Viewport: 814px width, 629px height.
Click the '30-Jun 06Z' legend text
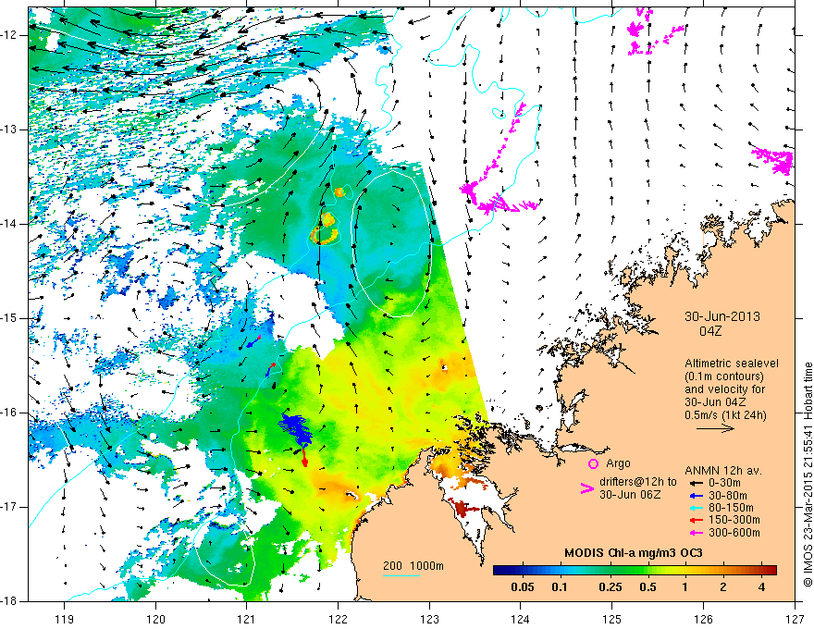[630, 495]
